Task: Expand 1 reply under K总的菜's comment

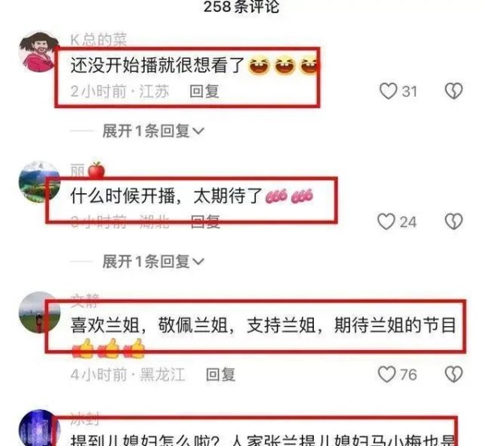Action: pyautogui.click(x=153, y=131)
